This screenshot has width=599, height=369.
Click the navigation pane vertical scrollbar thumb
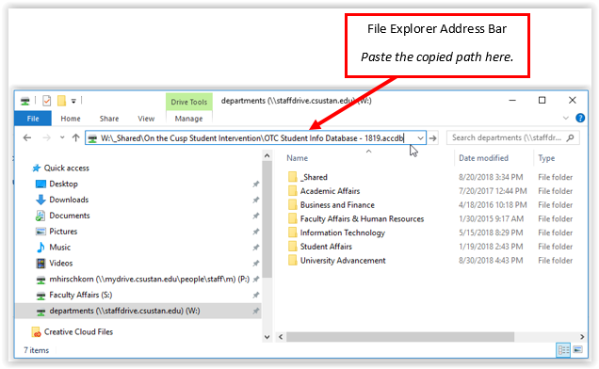pyautogui.click(x=267, y=219)
